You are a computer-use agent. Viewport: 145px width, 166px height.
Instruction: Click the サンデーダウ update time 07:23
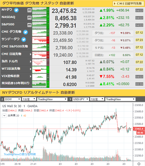tap(139, 40)
